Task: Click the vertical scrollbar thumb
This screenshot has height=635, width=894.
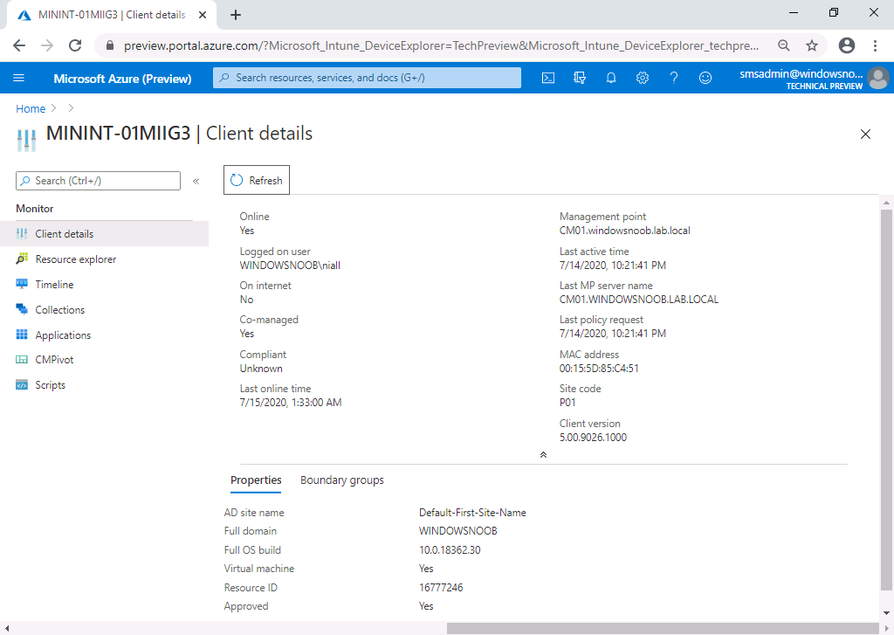Action: tap(886, 399)
